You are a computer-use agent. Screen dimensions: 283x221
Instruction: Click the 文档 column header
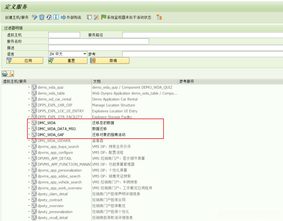(135, 81)
